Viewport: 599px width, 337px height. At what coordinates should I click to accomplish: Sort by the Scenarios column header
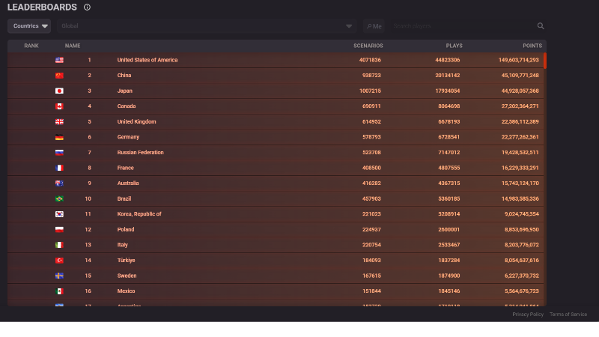pos(368,46)
